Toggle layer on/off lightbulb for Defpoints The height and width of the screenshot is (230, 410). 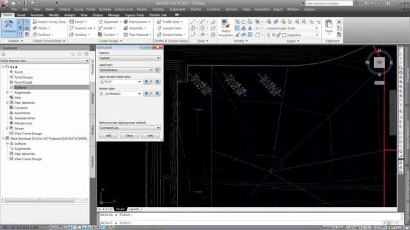(268, 35)
